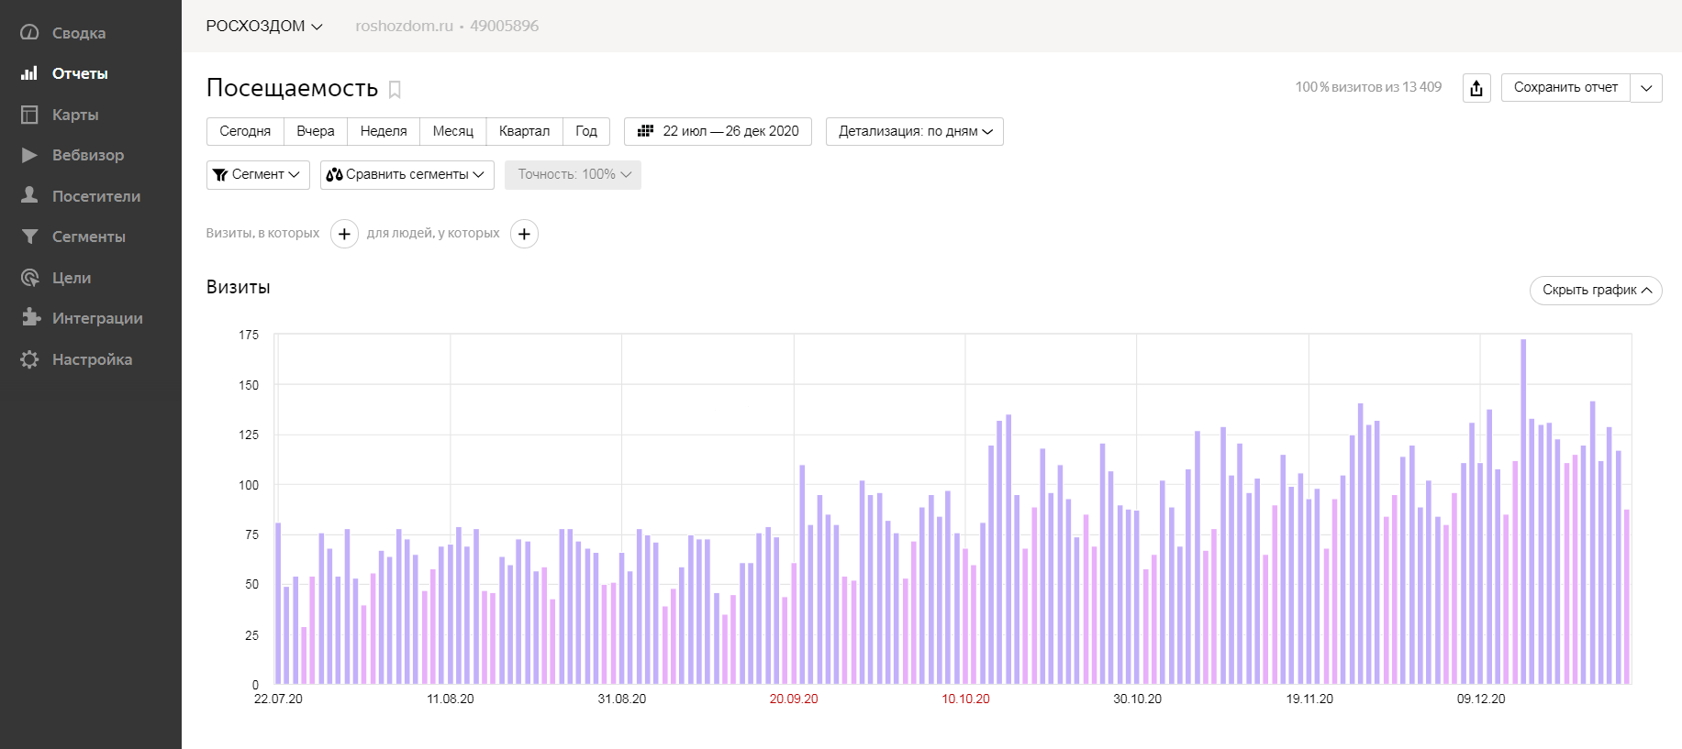Open the Цели target icon
Screen dimensions: 1682x749
click(x=29, y=277)
